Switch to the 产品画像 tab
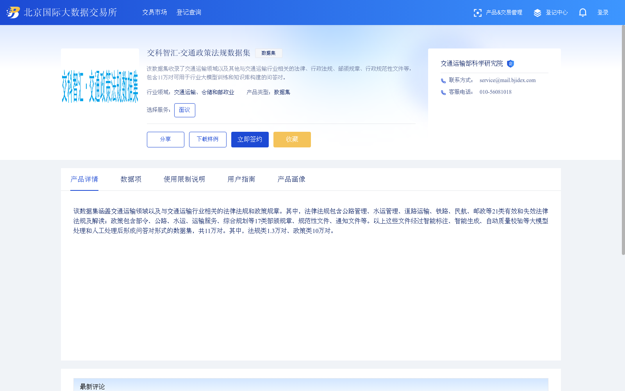 (291, 179)
